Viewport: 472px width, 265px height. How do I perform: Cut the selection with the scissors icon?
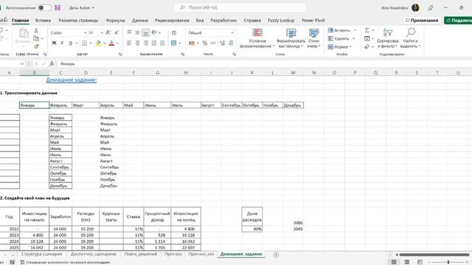(36, 31)
